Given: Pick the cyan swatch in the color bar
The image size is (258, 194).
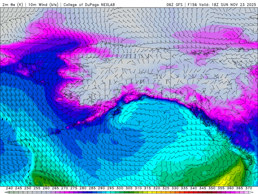Looking at the screenshot, I should (108, 192).
